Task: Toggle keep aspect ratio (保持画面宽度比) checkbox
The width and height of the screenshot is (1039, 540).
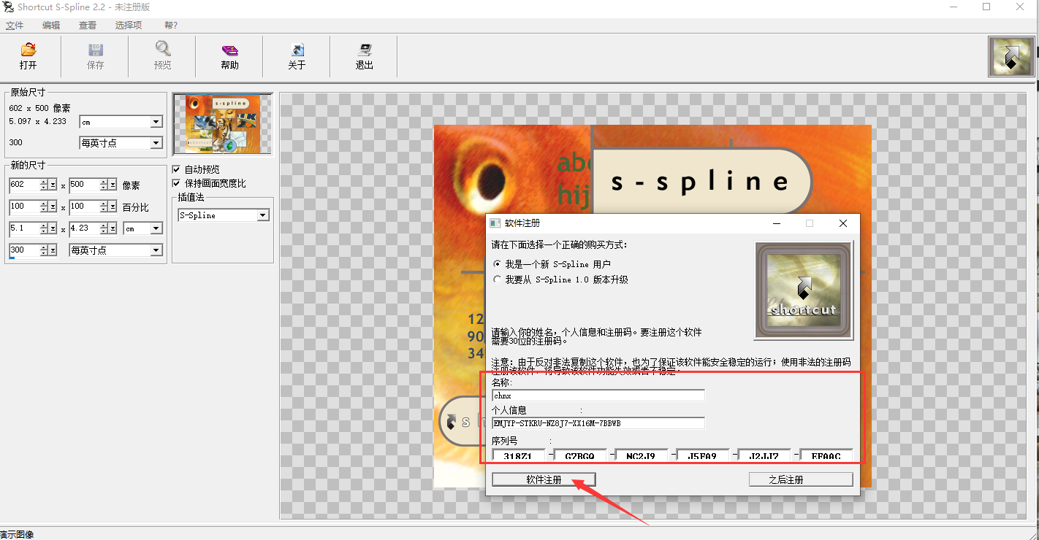Action: coord(176,183)
